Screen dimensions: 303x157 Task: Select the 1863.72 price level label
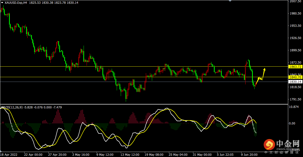coord(295,67)
